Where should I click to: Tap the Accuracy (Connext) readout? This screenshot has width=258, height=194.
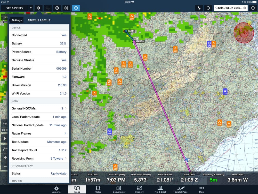[213, 178]
